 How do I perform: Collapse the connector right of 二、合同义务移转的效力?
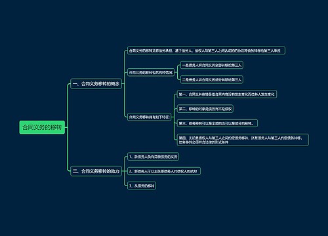pos(123,171)
